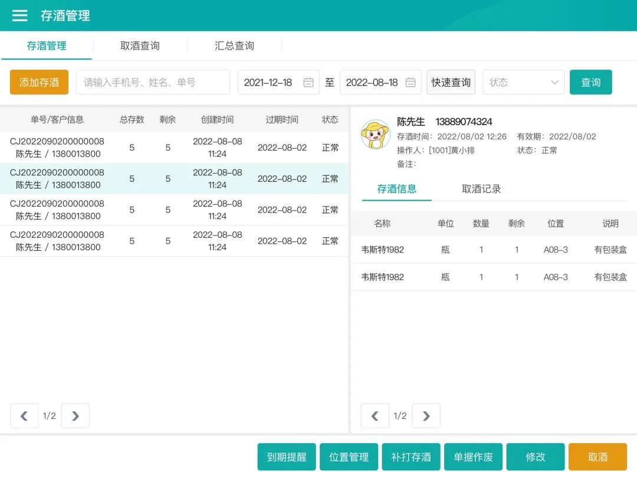Expand the 状态 status dropdown
The image size is (637, 478).
pyautogui.click(x=523, y=83)
